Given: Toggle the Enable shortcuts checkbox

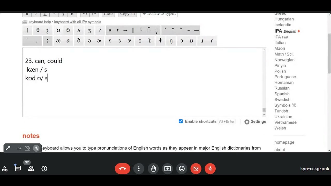Looking at the screenshot, I should click(x=181, y=121).
